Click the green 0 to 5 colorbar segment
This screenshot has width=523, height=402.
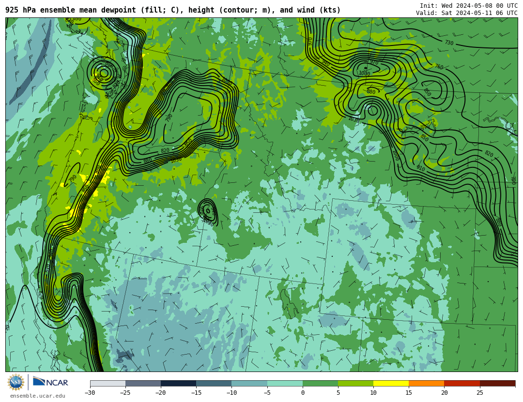[x=320, y=383]
